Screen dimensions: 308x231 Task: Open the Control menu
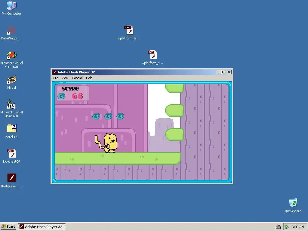(77, 78)
